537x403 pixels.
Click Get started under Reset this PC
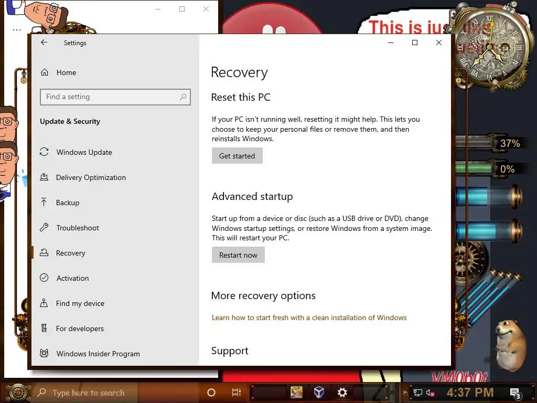click(237, 156)
